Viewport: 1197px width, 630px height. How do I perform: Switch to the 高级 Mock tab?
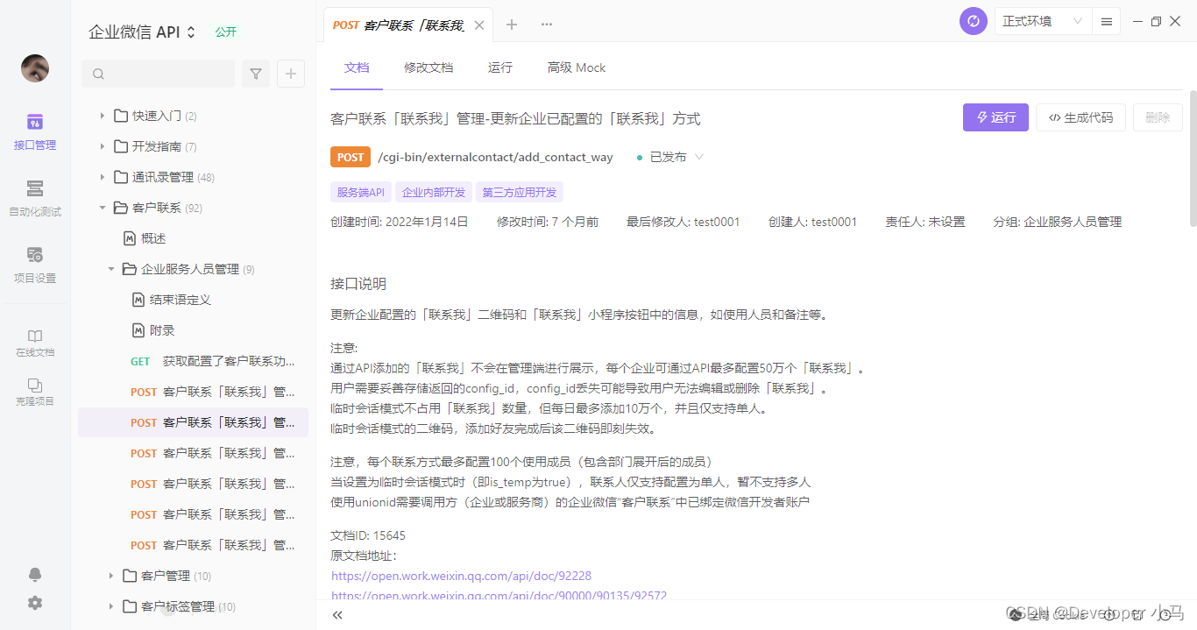click(x=577, y=67)
